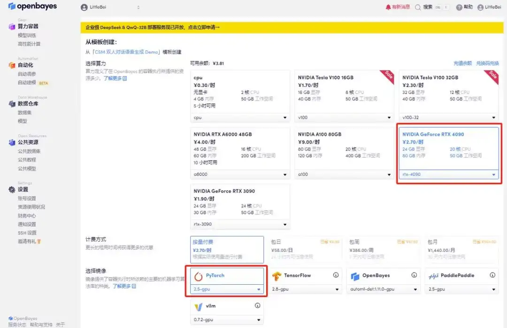Open the rtx-4090 type dropdown
507x328 pixels.
[449, 174]
